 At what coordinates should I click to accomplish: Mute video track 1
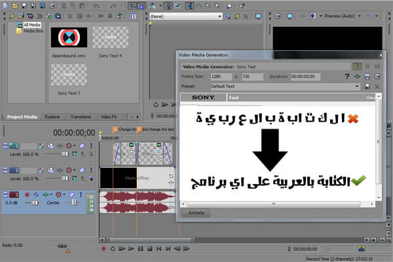[82, 145]
